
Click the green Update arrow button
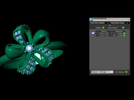(x=103, y=28)
